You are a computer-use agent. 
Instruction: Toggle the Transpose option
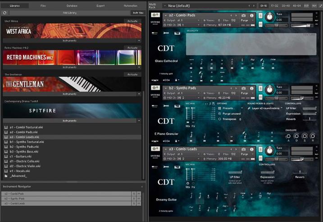coord(219,119)
